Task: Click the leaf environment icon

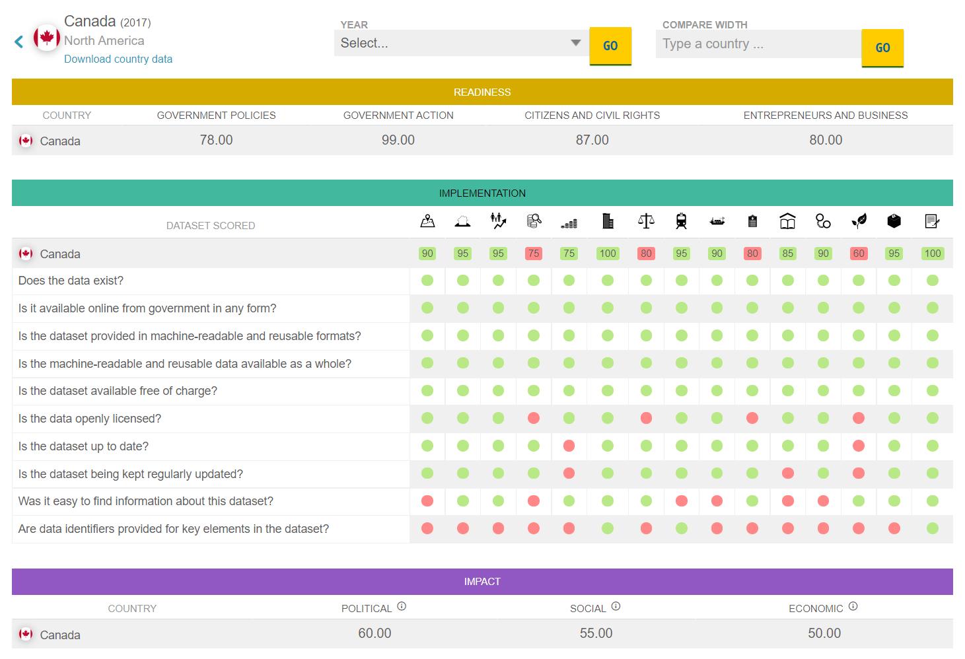Action: coord(859,221)
